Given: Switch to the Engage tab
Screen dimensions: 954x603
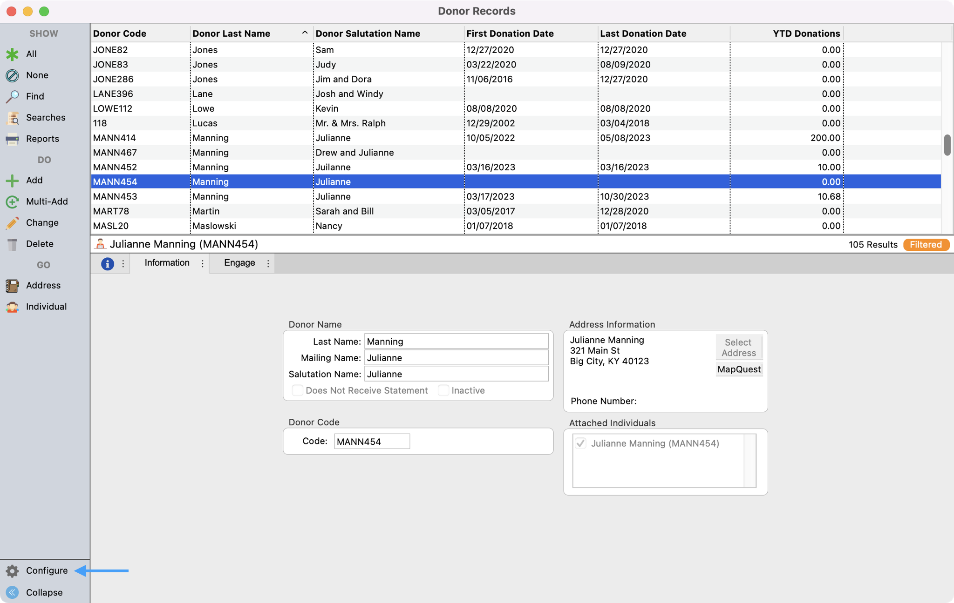Looking at the screenshot, I should (239, 263).
